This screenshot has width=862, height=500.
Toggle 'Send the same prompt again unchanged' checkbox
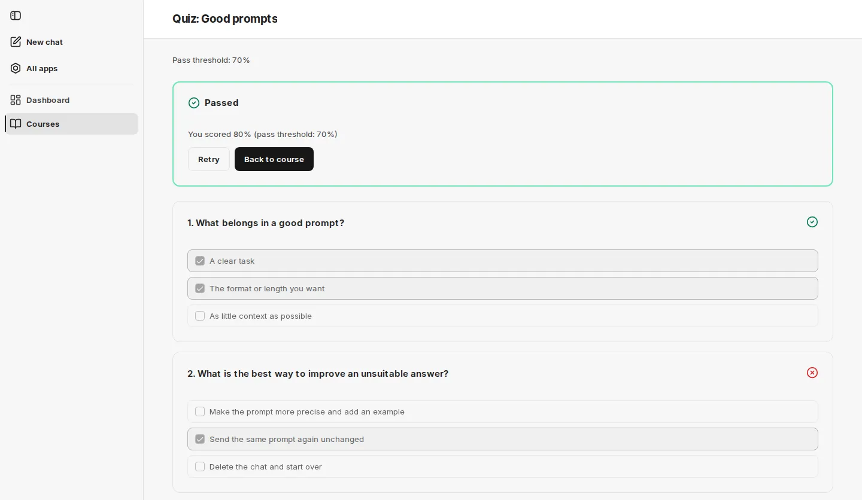click(x=200, y=439)
